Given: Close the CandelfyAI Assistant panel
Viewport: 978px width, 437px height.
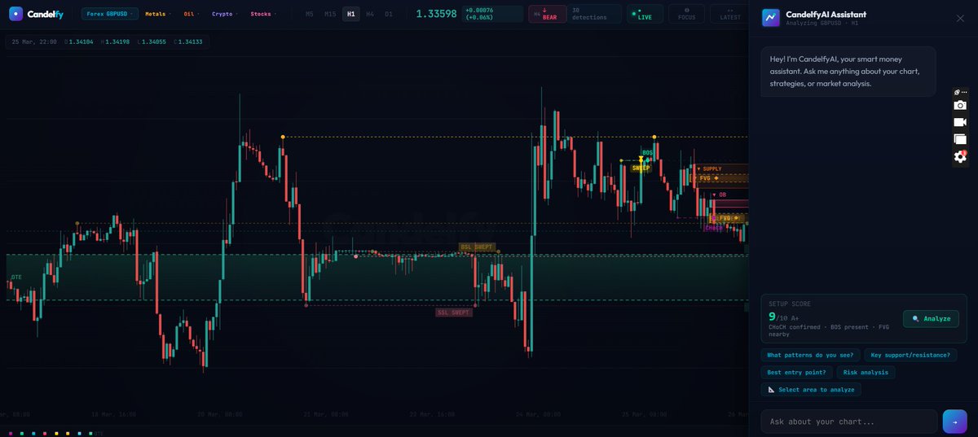Looking at the screenshot, I should [959, 18].
